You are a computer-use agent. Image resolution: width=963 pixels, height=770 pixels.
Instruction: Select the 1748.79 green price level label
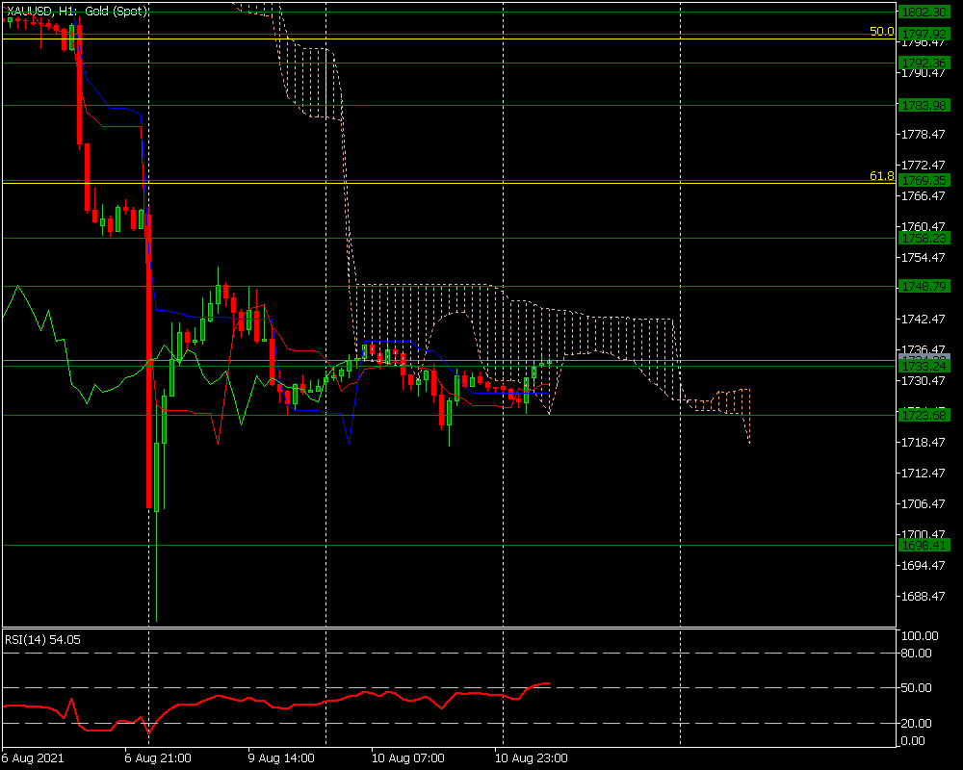click(x=924, y=286)
